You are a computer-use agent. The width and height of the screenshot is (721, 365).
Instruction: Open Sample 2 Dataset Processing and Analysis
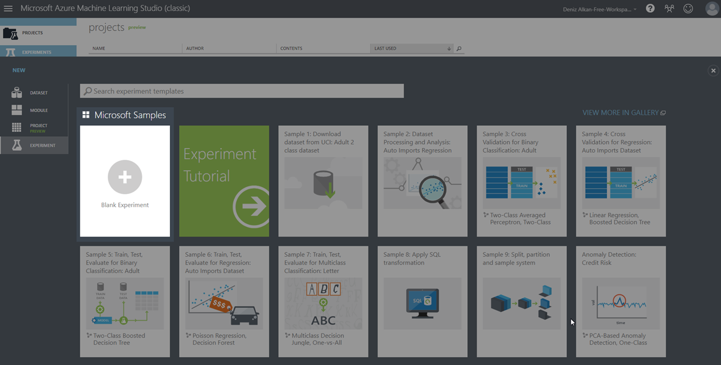click(x=423, y=181)
